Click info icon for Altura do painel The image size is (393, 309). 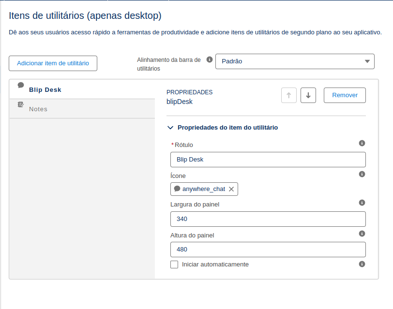coord(362,234)
